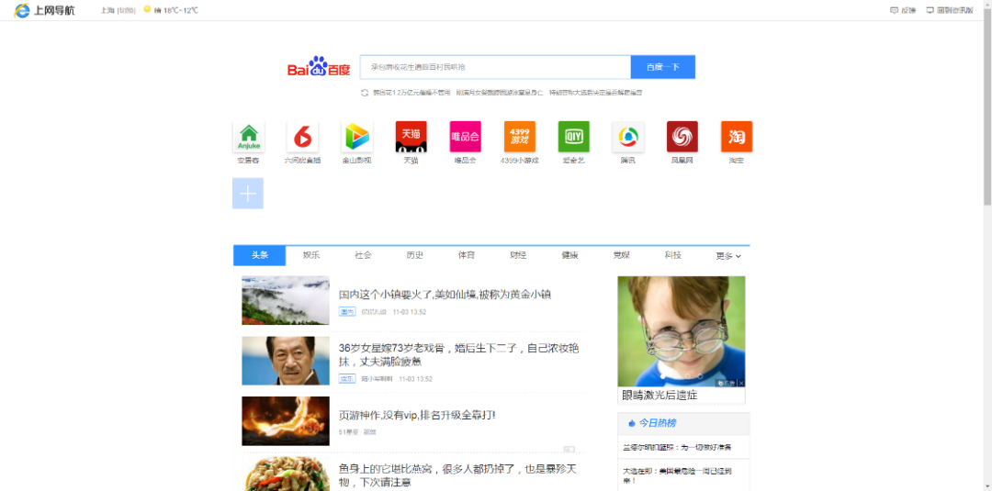Open the first hot list news item
Screen dimensions: 992x491
677,447
